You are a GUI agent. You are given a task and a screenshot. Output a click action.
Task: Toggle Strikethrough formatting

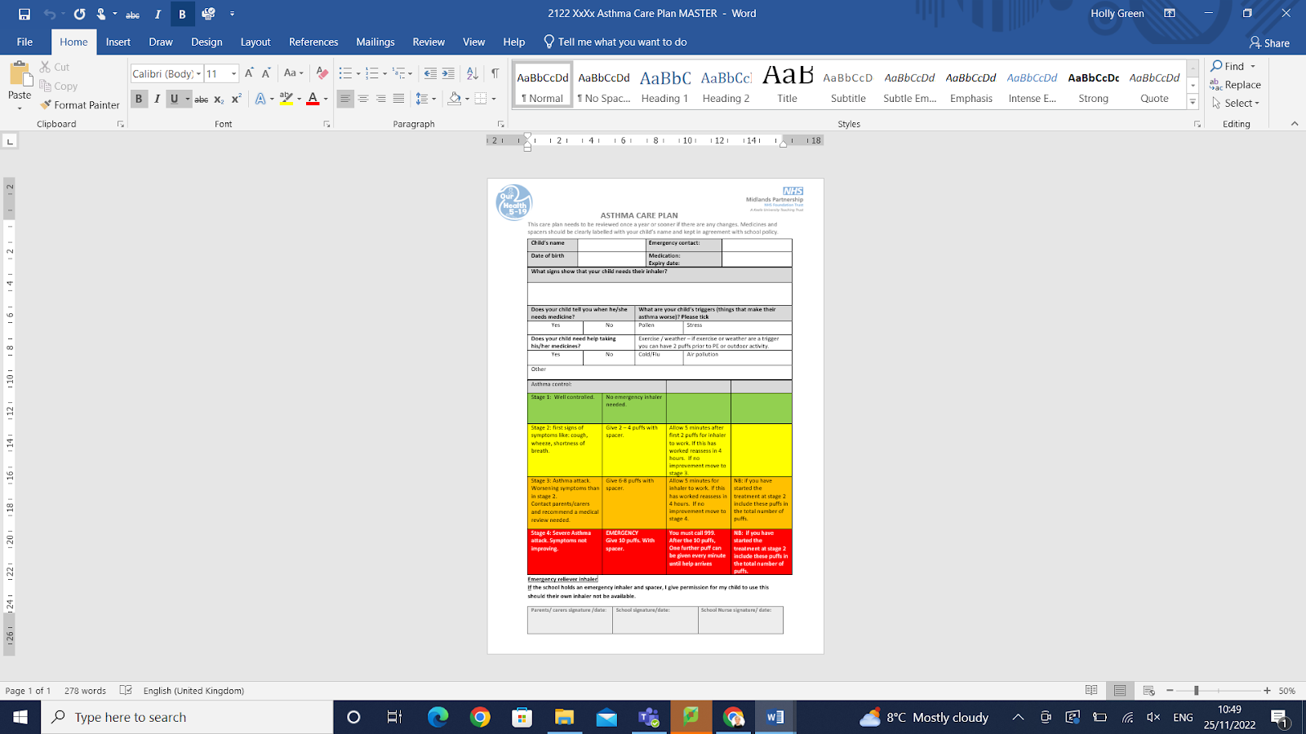201,99
